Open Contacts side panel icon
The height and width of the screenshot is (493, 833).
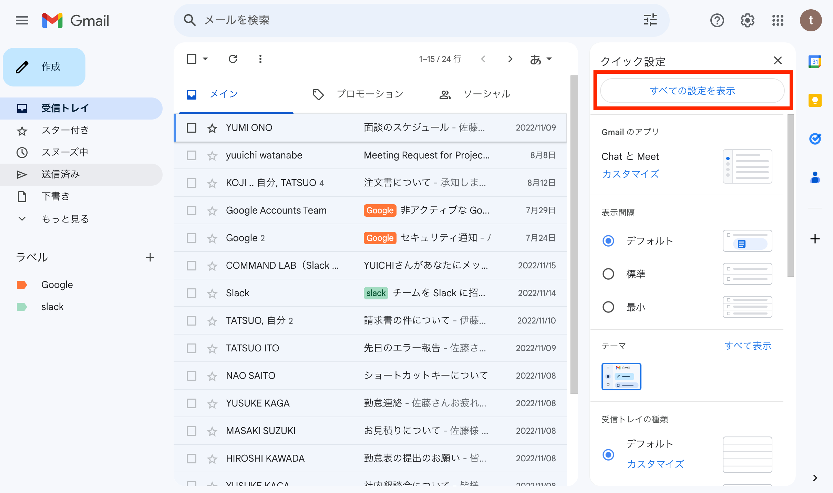click(815, 177)
